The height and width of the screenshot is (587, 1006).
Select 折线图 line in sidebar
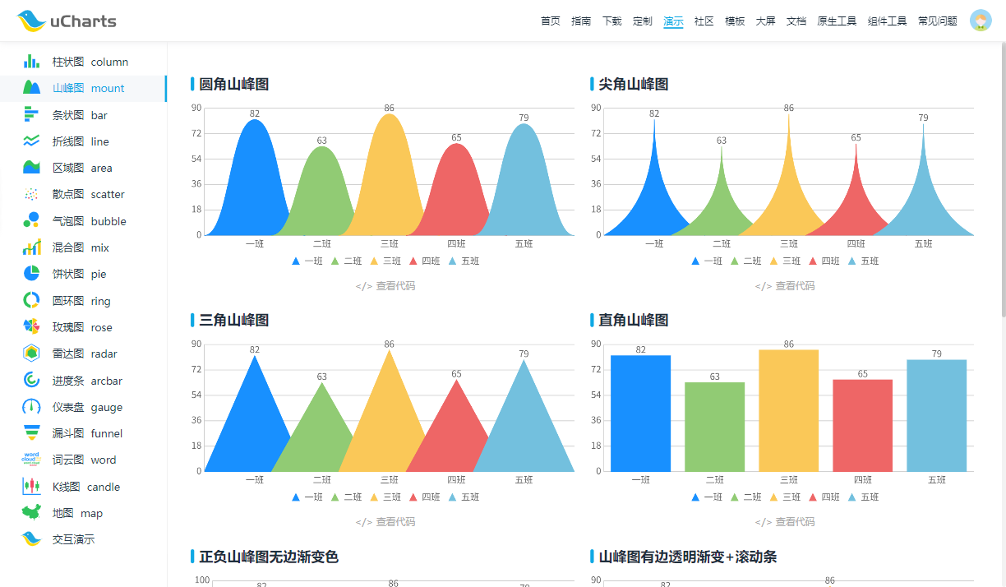point(81,141)
